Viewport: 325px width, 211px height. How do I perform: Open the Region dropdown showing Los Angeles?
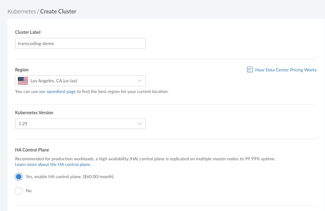pos(80,81)
